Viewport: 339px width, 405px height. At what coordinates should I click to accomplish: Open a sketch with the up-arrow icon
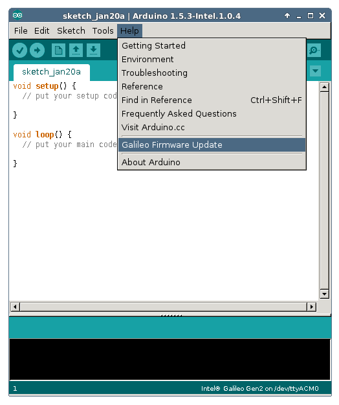[x=76, y=50]
